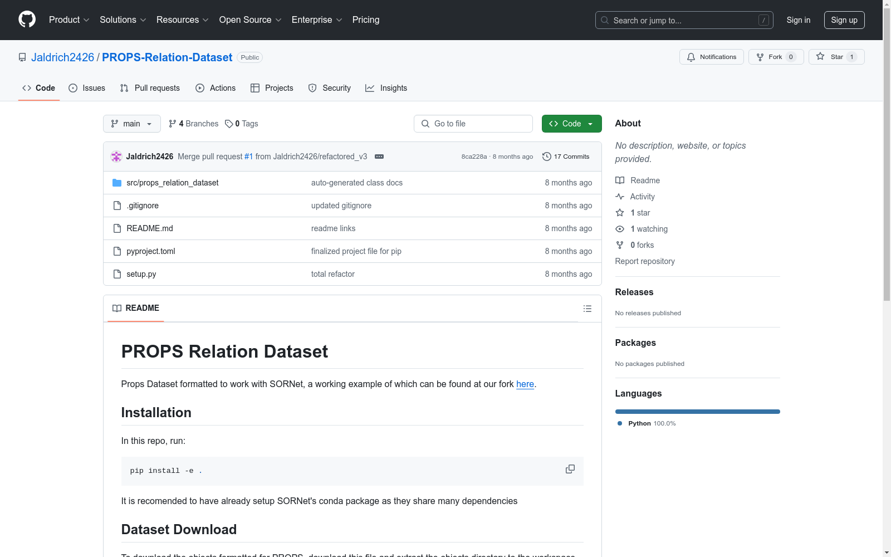Image resolution: width=891 pixels, height=557 pixels.
Task: Open pull request #1 link
Action: point(248,157)
